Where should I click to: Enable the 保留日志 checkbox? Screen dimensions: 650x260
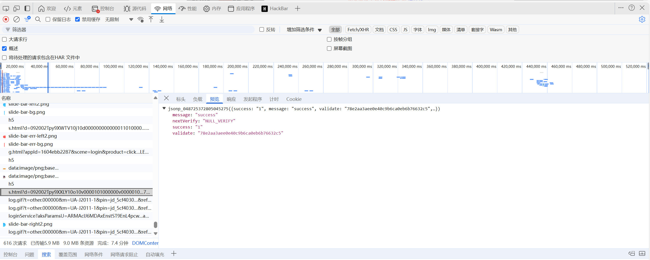[x=48, y=19]
